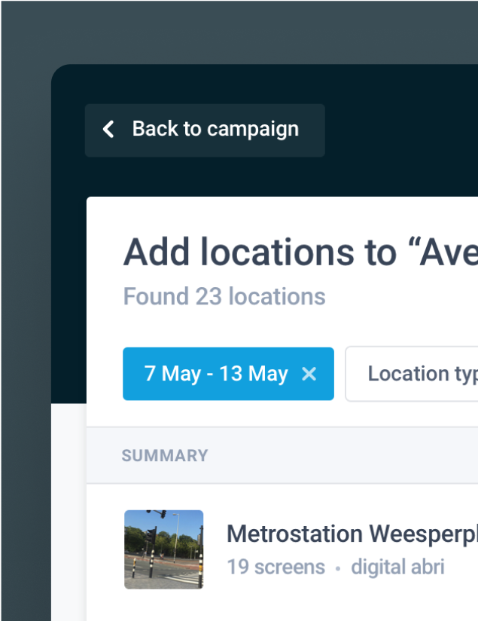The image size is (478, 621).
Task: Click the SUMMARY column header
Action: click(165, 456)
